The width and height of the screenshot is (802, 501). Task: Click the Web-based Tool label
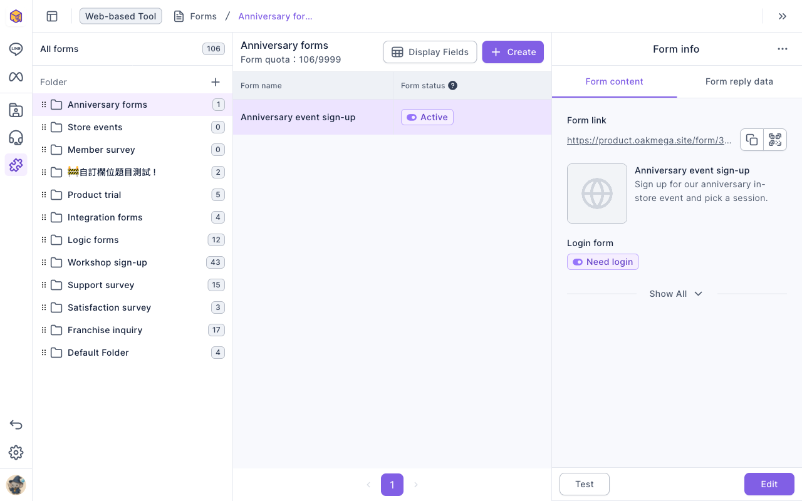click(121, 16)
